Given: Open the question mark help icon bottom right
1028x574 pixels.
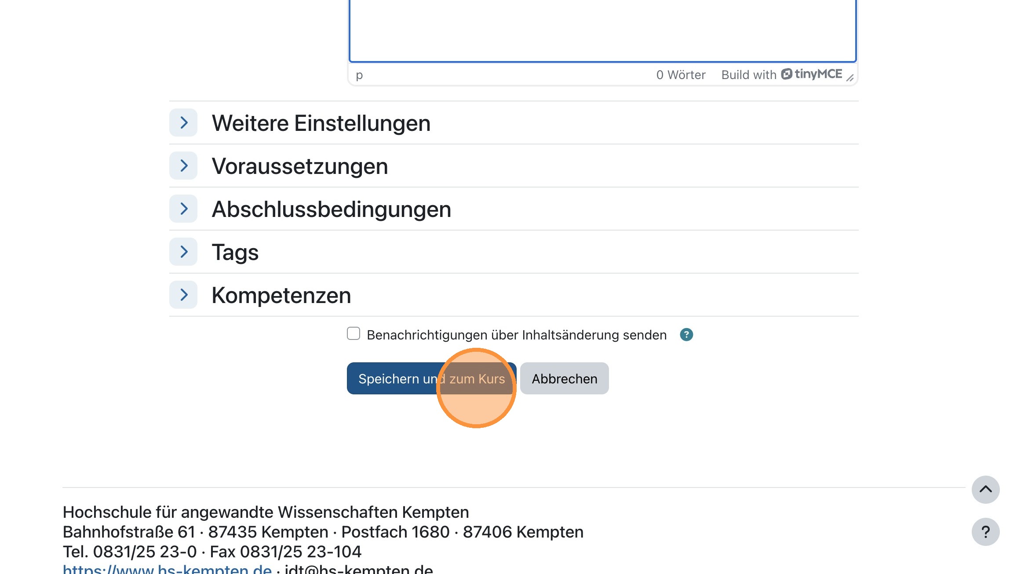Looking at the screenshot, I should 985,532.
